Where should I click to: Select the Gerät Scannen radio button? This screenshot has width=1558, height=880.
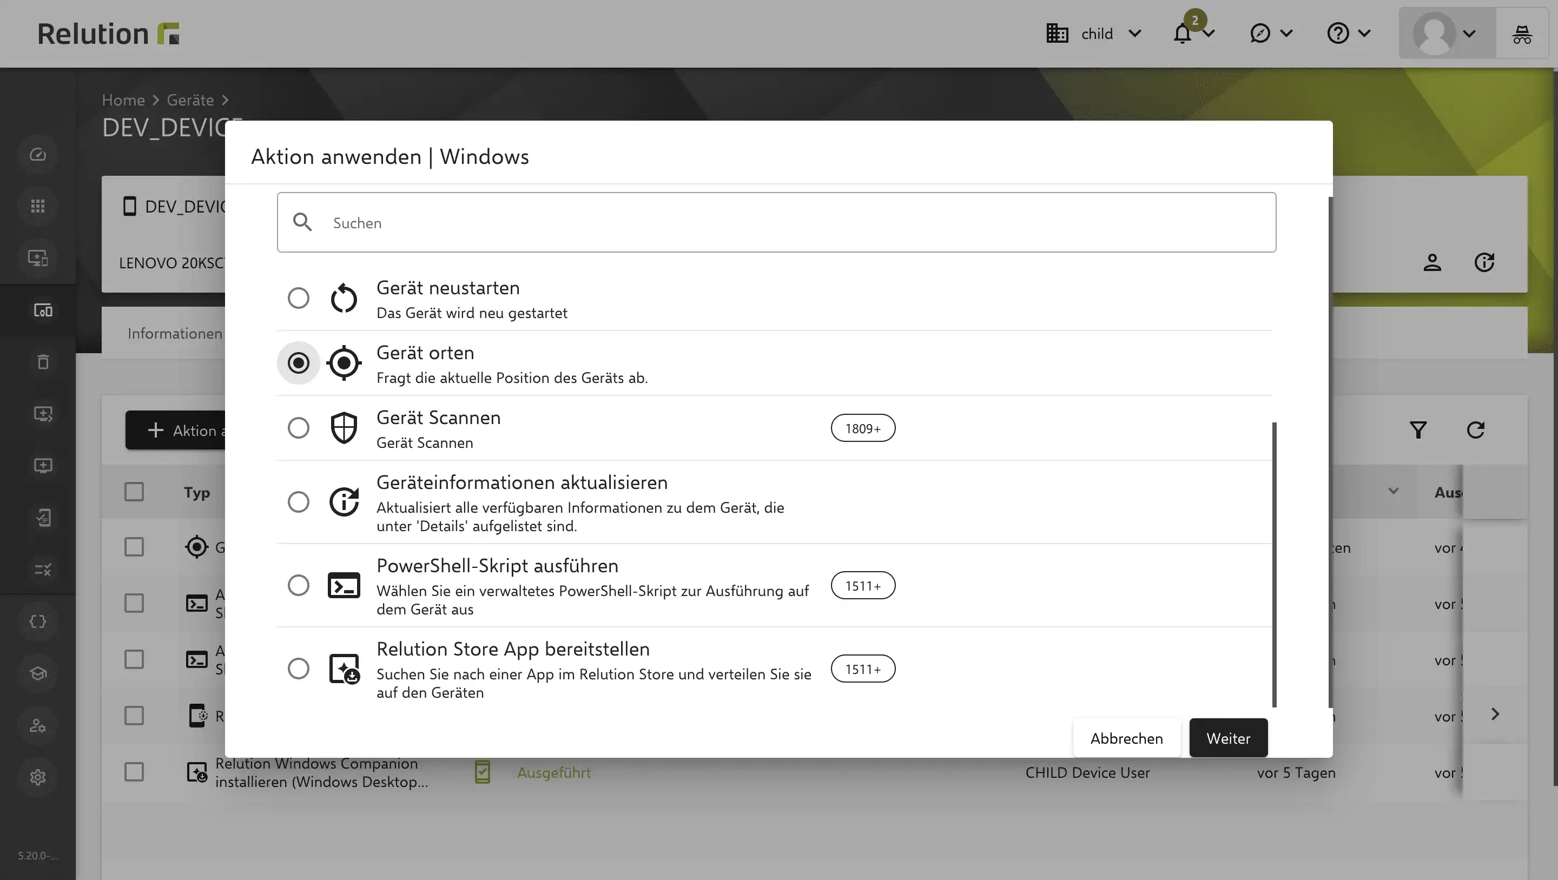[x=298, y=428]
